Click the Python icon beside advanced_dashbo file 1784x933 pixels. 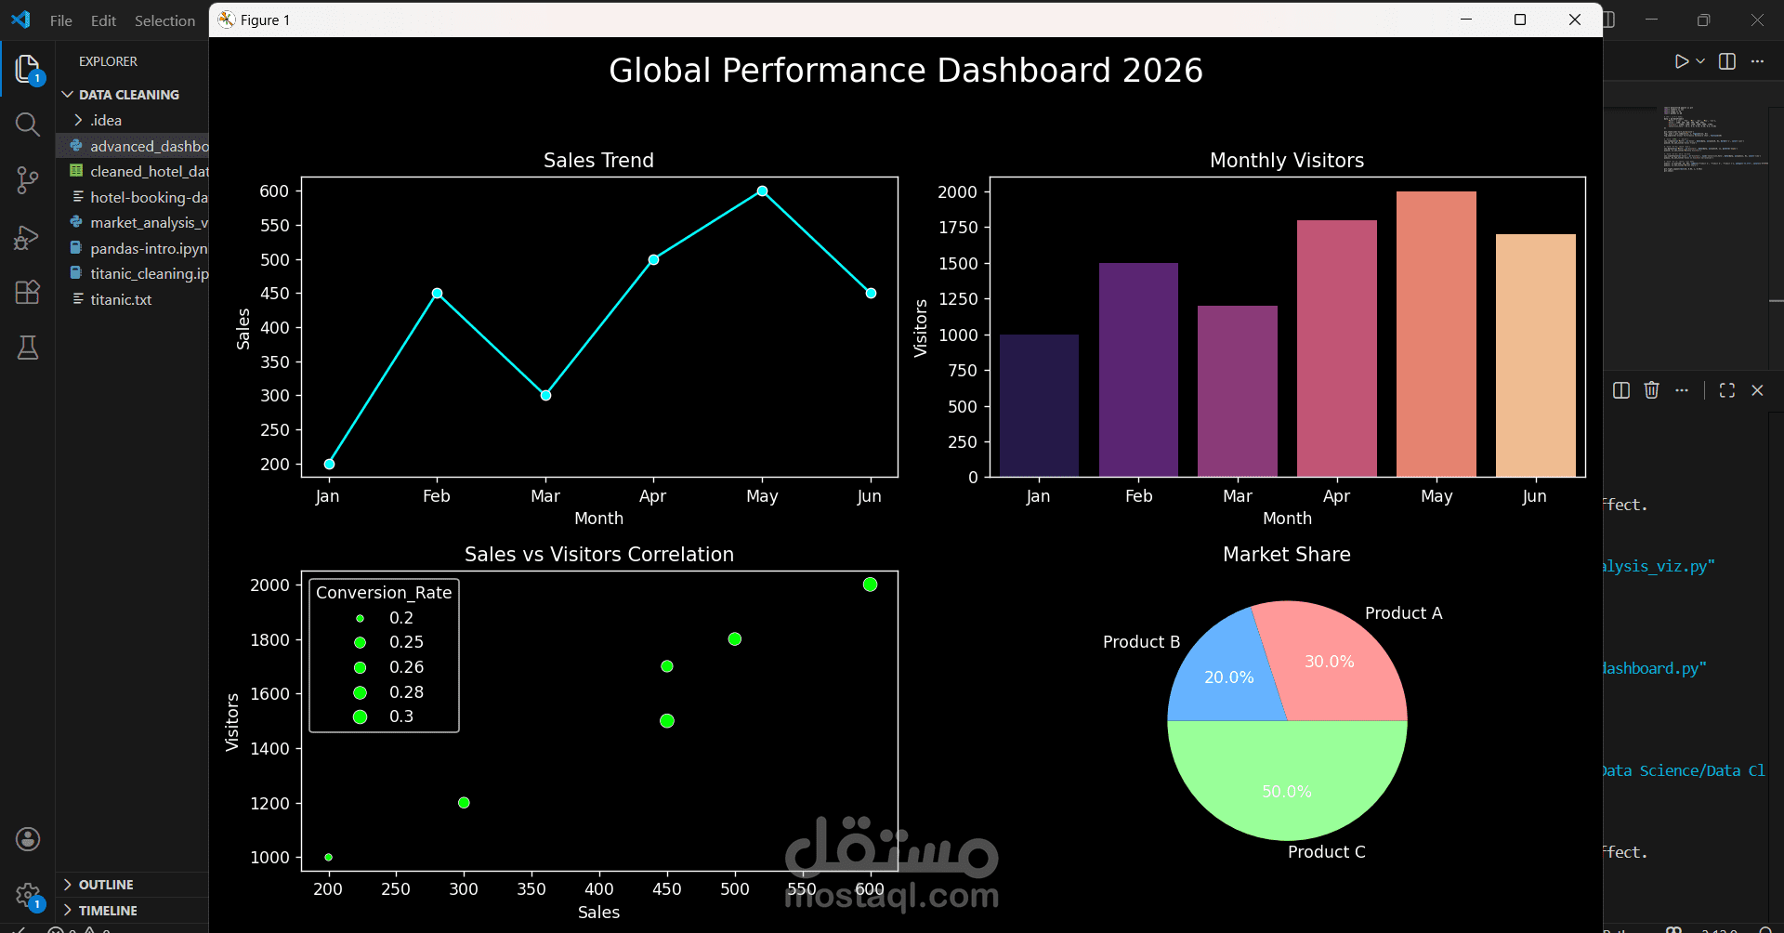pyautogui.click(x=76, y=146)
